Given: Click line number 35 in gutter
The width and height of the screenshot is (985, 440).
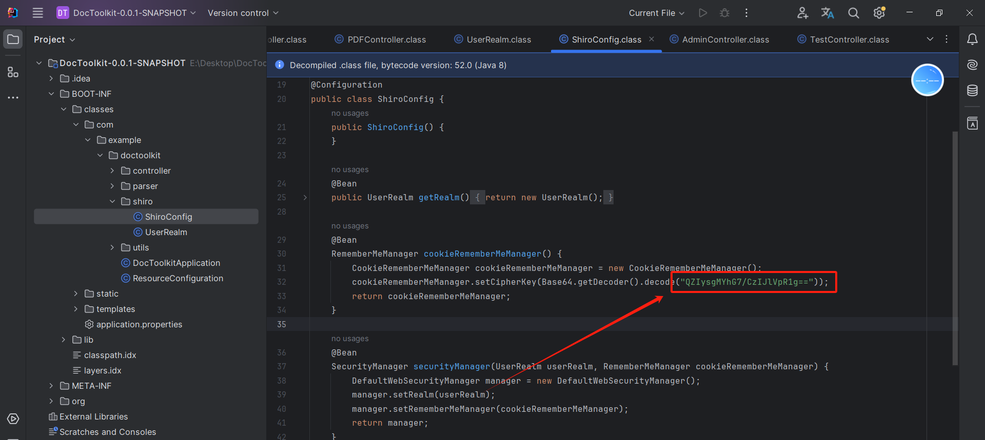Looking at the screenshot, I should [282, 324].
